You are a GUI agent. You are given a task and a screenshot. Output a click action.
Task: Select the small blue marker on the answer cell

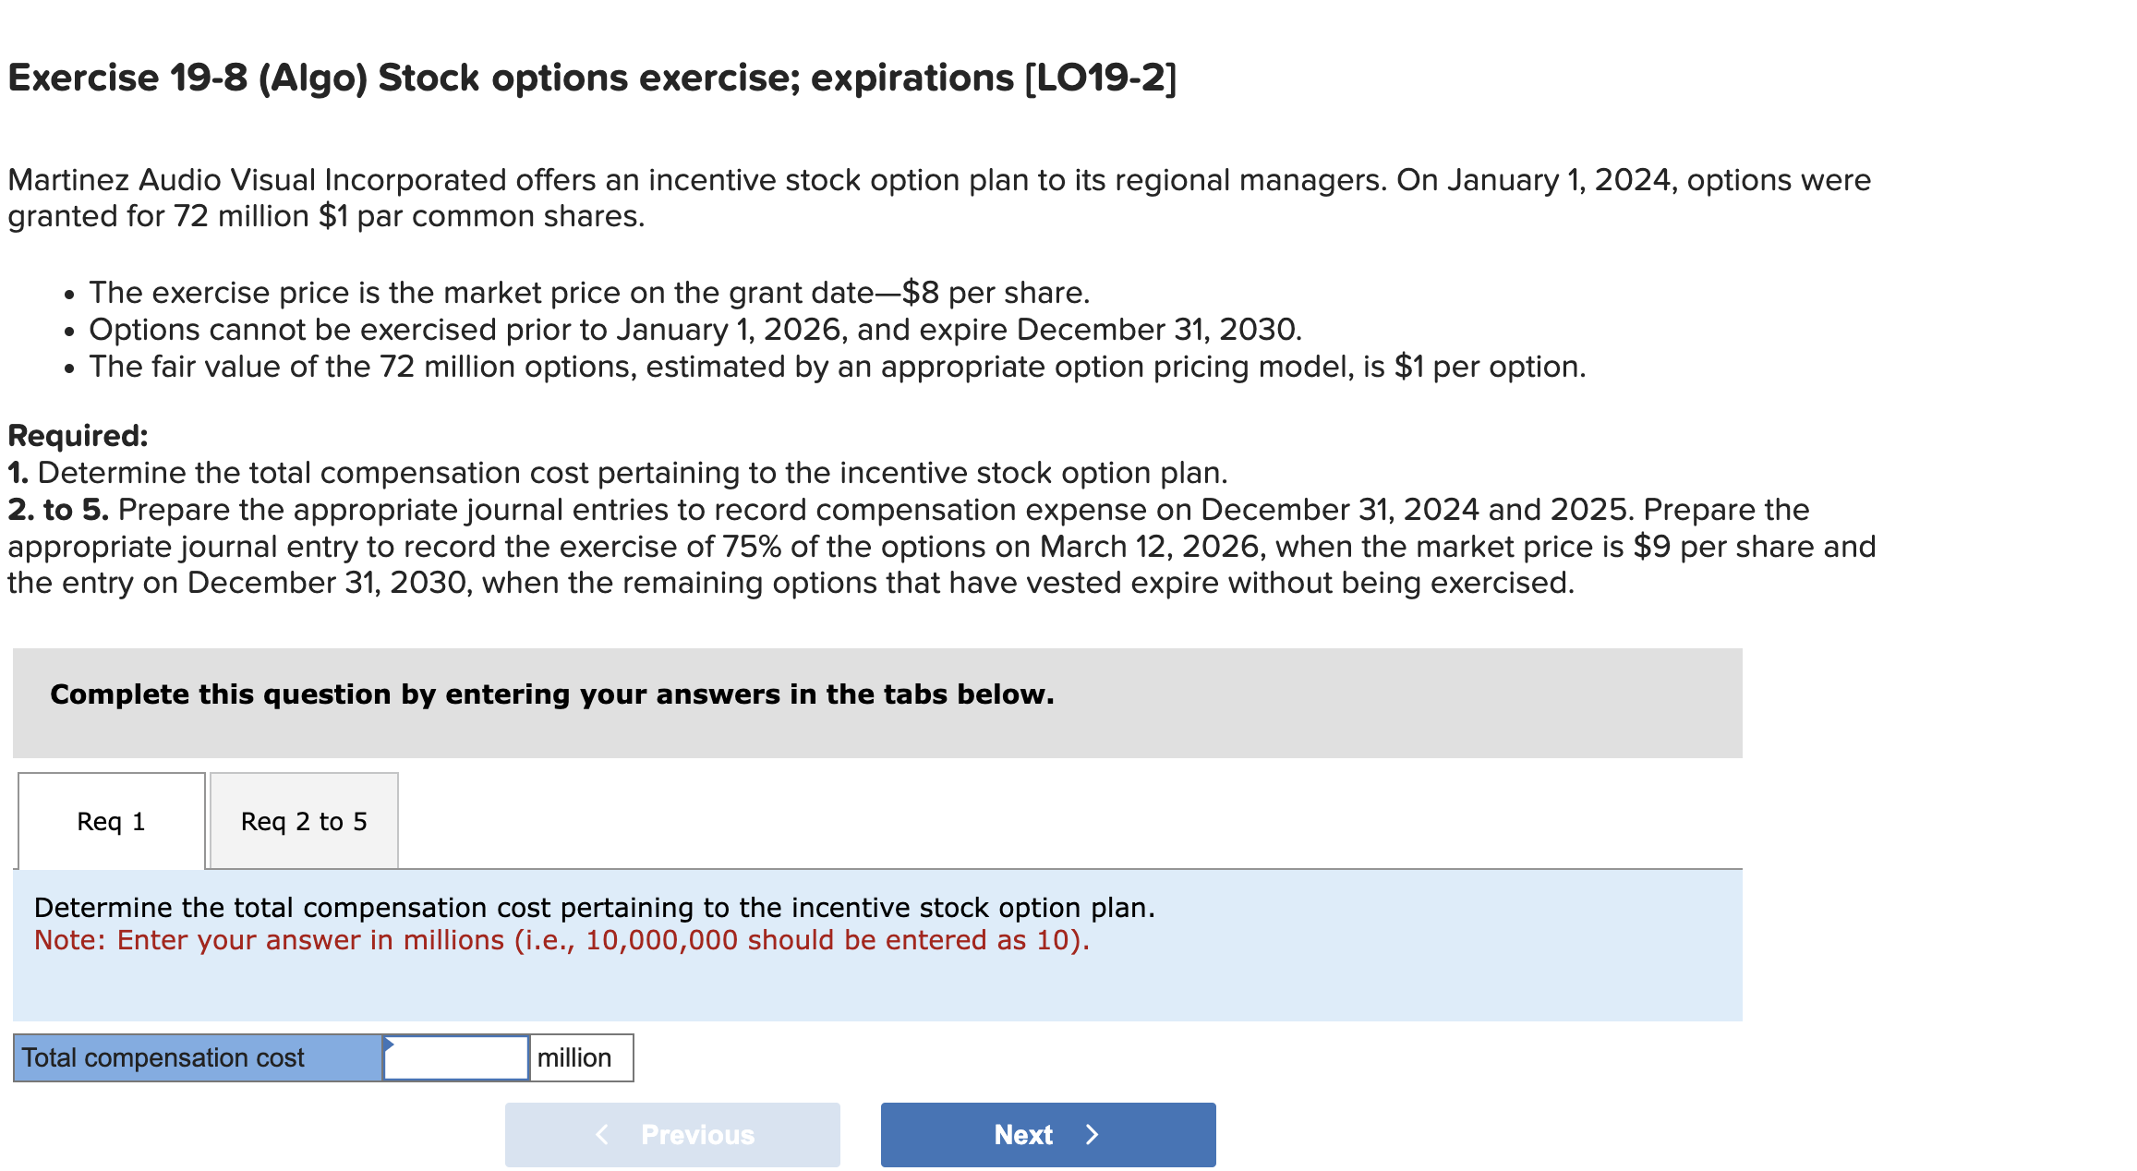coord(392,1045)
